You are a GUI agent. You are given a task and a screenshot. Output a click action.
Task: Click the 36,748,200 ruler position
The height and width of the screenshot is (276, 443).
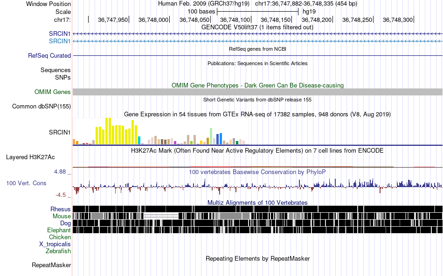pos(317,20)
